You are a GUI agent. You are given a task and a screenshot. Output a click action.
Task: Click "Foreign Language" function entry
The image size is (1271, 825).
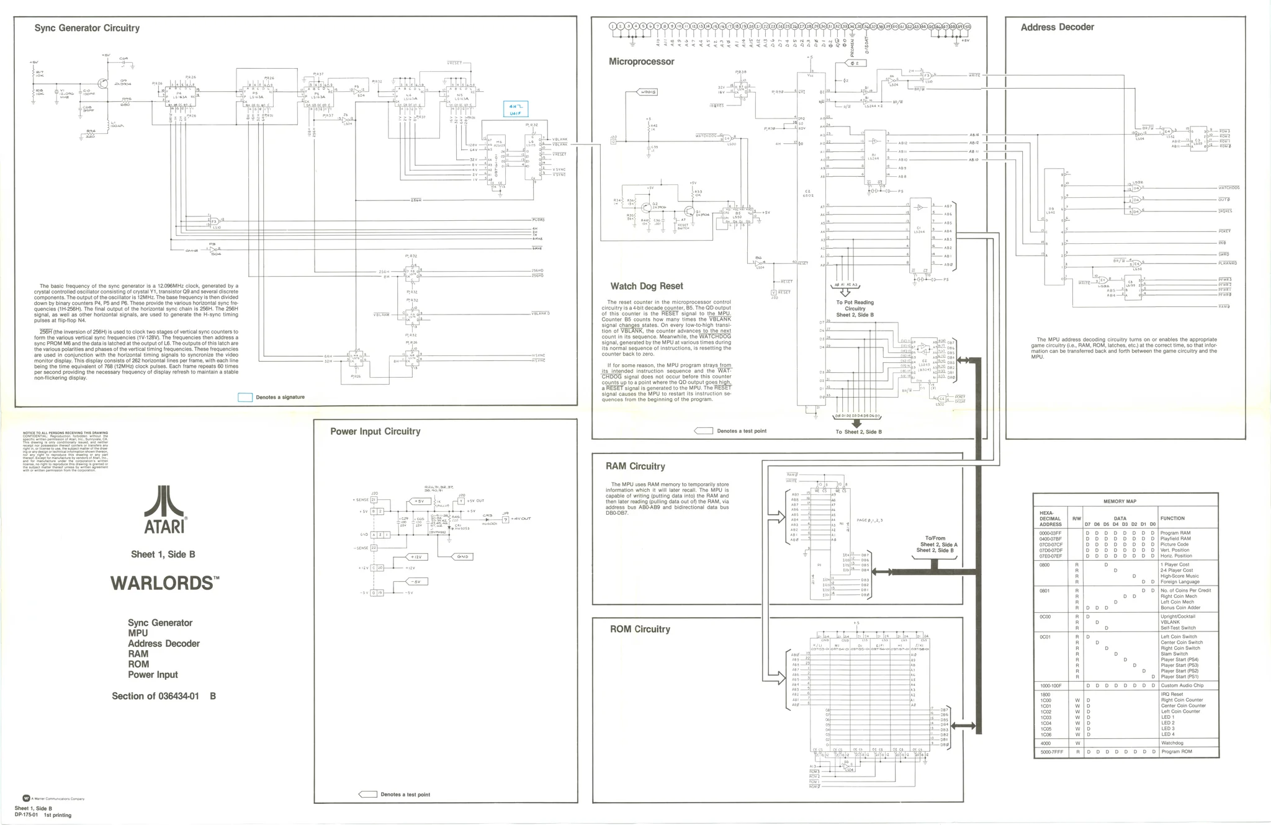(1181, 582)
